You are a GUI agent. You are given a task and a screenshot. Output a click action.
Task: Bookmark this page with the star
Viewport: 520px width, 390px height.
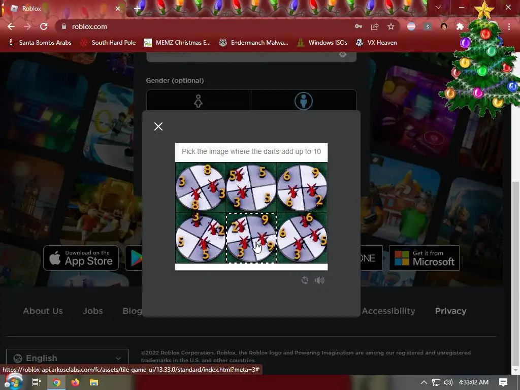click(391, 26)
